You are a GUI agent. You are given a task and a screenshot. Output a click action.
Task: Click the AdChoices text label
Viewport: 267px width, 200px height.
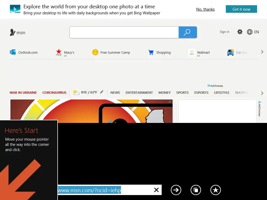coord(216,86)
